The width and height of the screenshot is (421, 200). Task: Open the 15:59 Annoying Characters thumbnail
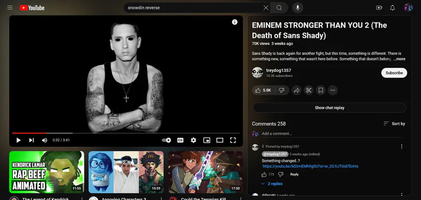click(x=126, y=172)
